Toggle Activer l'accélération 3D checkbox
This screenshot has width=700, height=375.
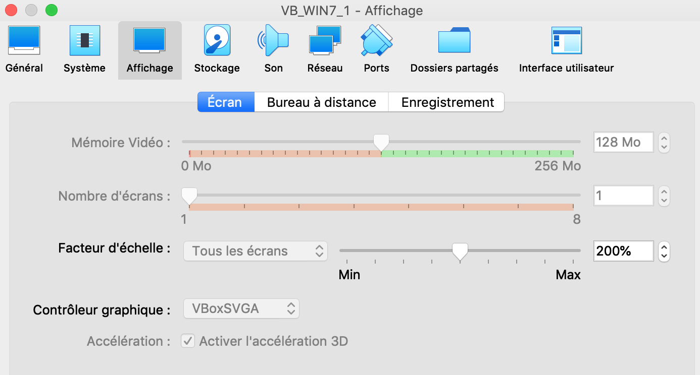tap(188, 341)
